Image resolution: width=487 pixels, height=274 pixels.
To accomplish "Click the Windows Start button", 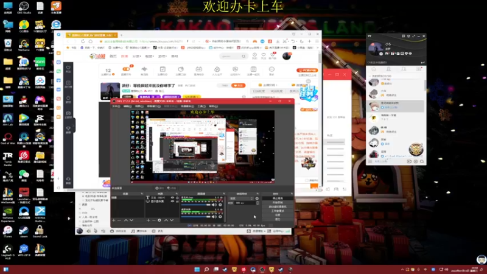I will coord(197,269).
